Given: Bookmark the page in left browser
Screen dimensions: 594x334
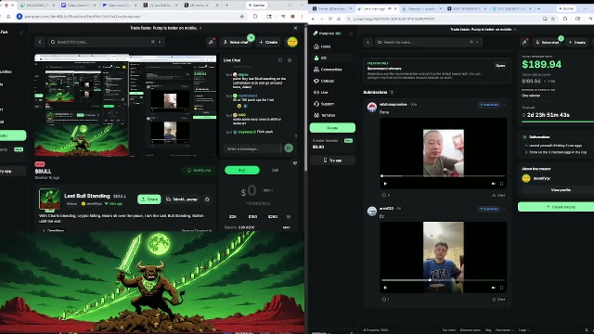Looking at the screenshot, I should (x=241, y=17).
